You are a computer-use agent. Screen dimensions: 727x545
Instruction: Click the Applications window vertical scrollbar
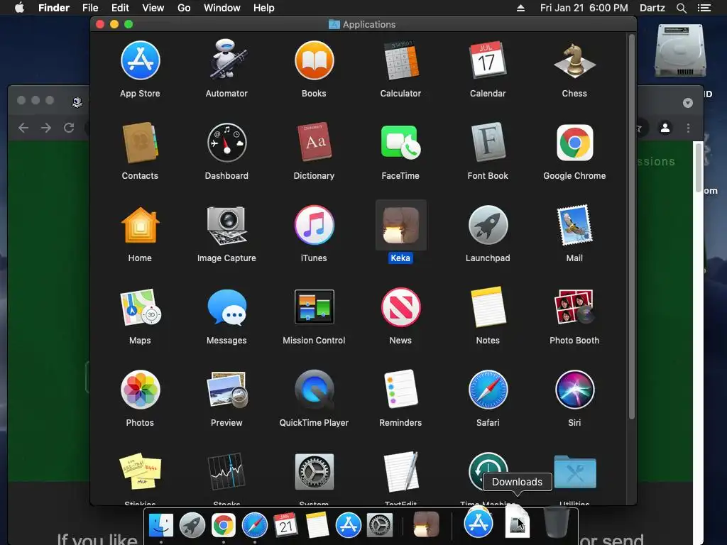(x=631, y=226)
